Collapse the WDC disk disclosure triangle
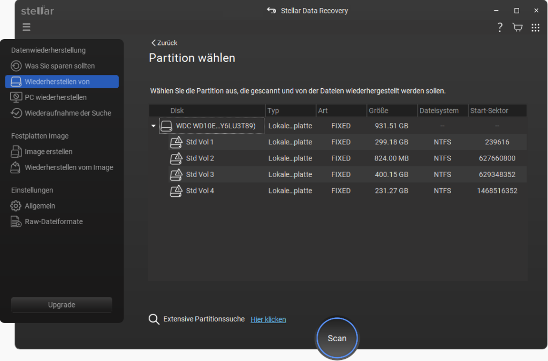This screenshot has width=548, height=361. click(154, 126)
